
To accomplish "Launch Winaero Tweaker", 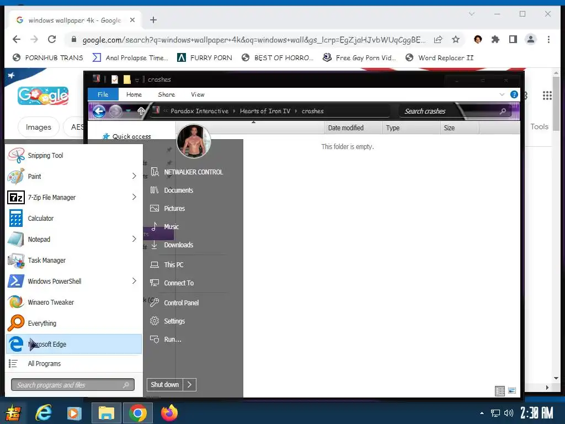I will [x=74, y=302].
